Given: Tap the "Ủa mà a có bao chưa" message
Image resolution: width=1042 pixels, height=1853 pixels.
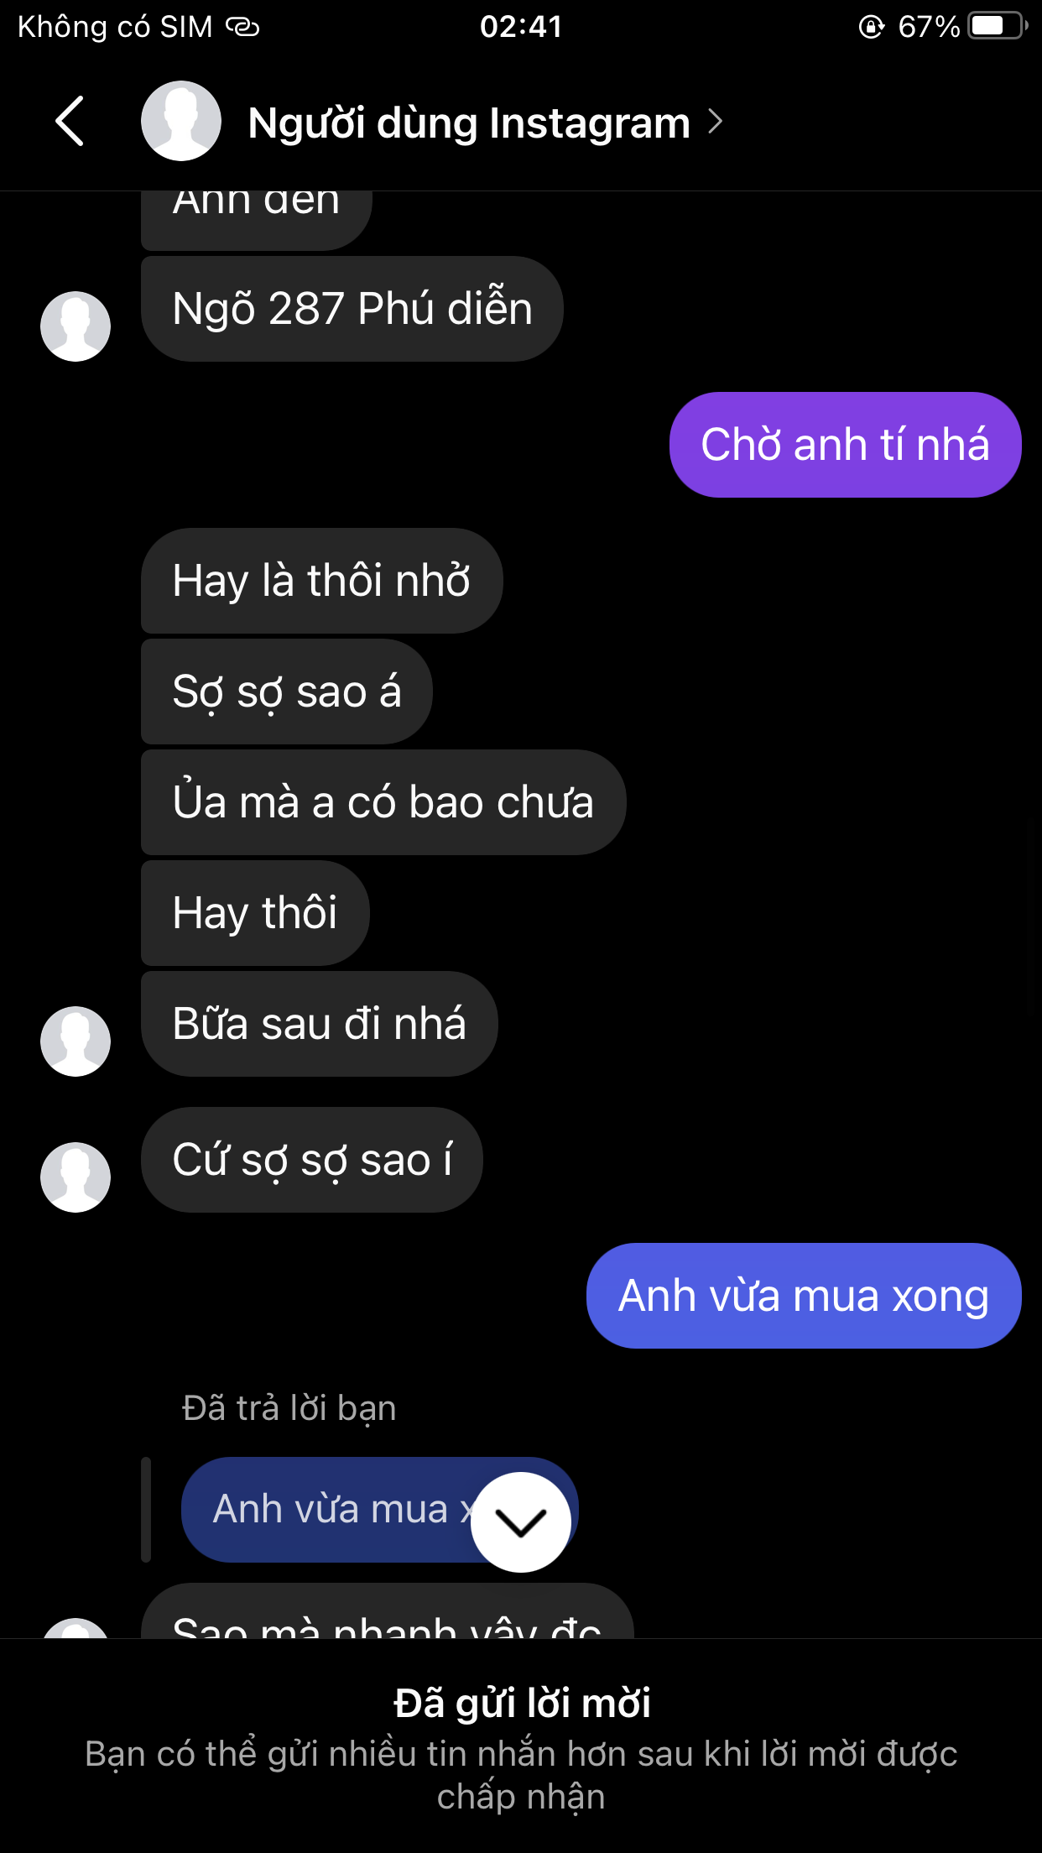Looking at the screenshot, I should [383, 802].
